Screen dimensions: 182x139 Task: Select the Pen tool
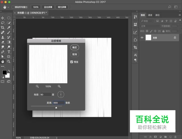coord(3,52)
